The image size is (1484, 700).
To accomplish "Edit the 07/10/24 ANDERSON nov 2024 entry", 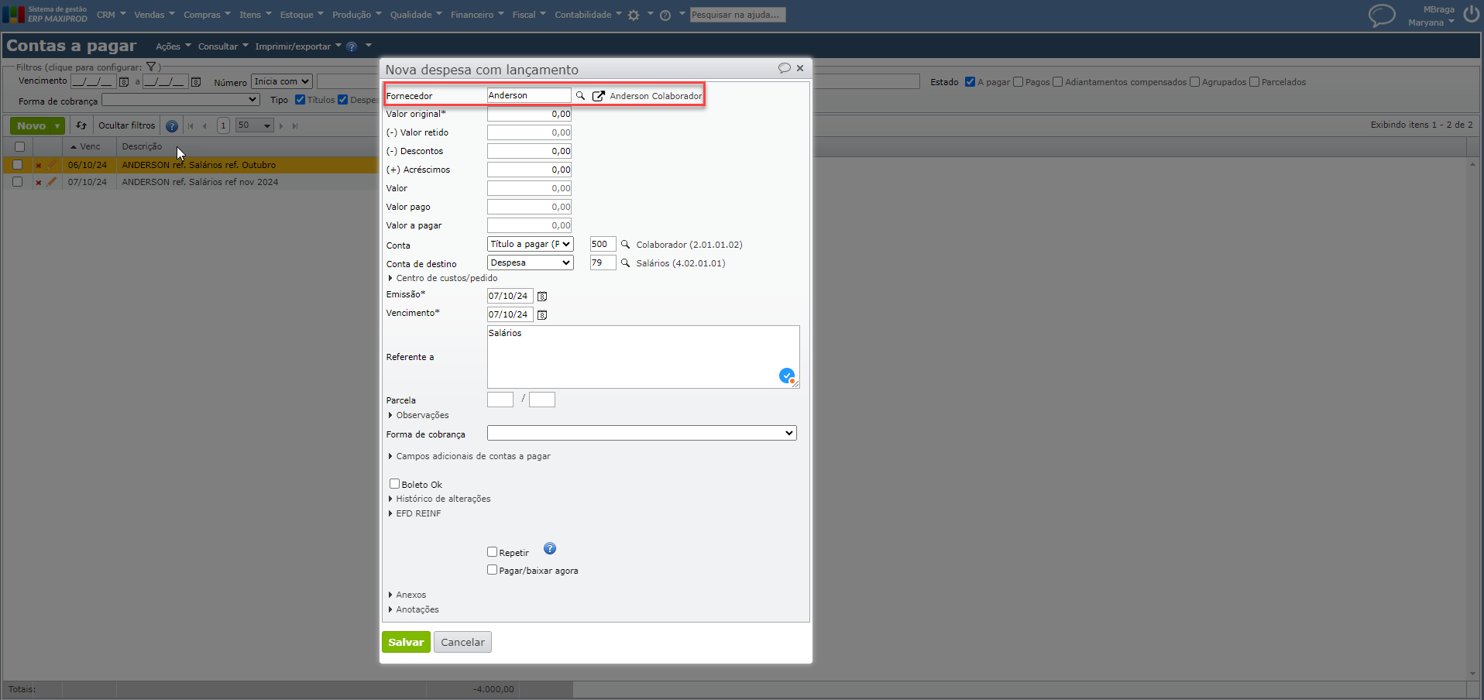I will (x=52, y=182).
